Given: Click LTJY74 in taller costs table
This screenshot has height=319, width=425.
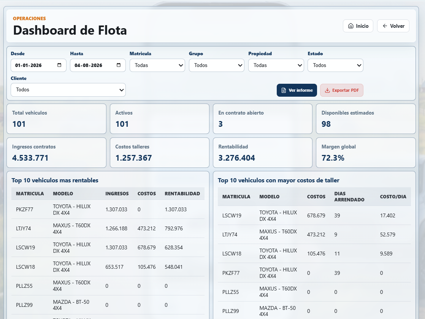Looking at the screenshot, I should coord(230,234).
